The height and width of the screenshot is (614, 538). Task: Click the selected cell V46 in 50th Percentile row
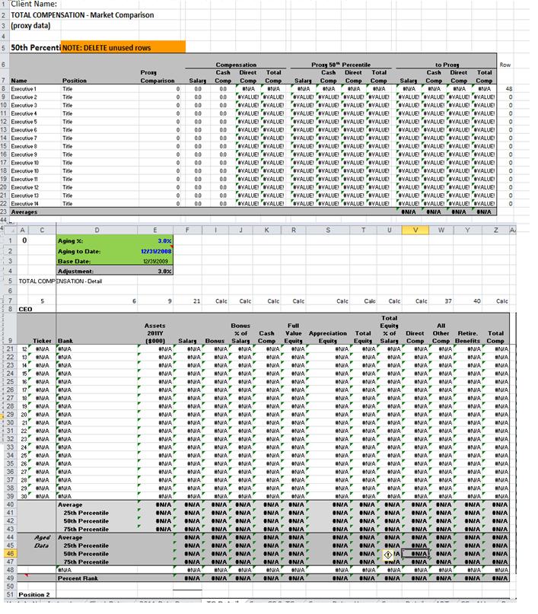415,554
